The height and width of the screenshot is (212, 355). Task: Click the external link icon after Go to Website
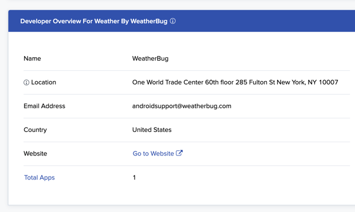(x=179, y=153)
